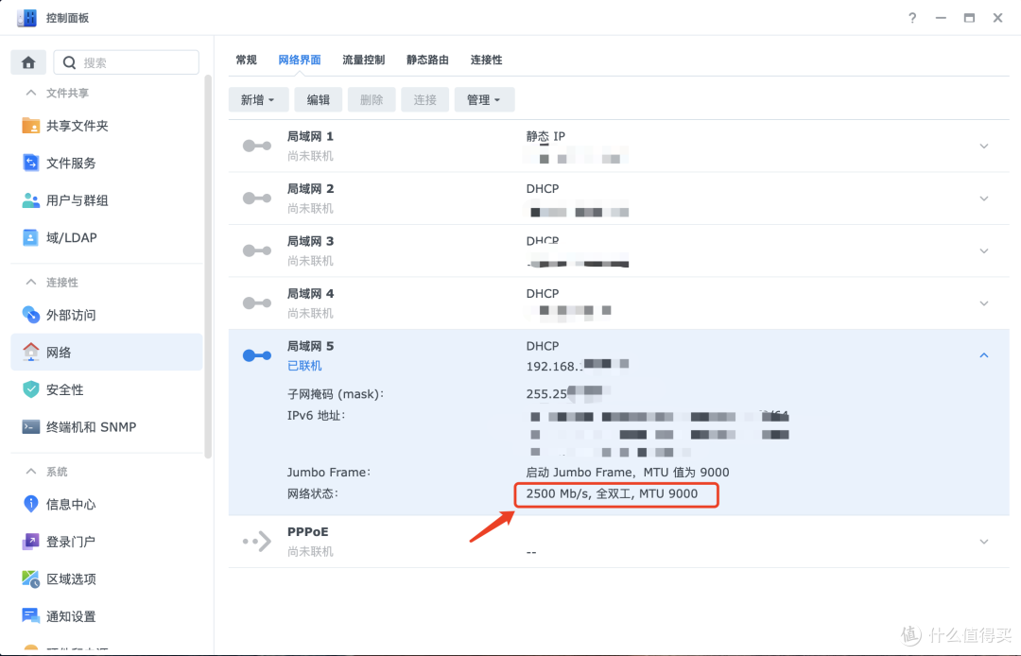Click the 文件服务 icon
Screen dimensions: 1021x656
pyautogui.click(x=30, y=163)
